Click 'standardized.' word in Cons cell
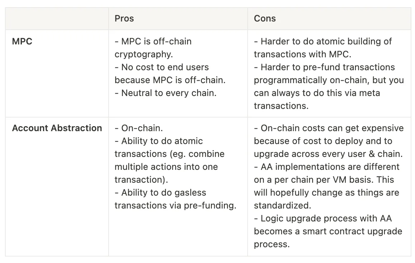Viewport: 415px width, 263px height. tap(282, 206)
